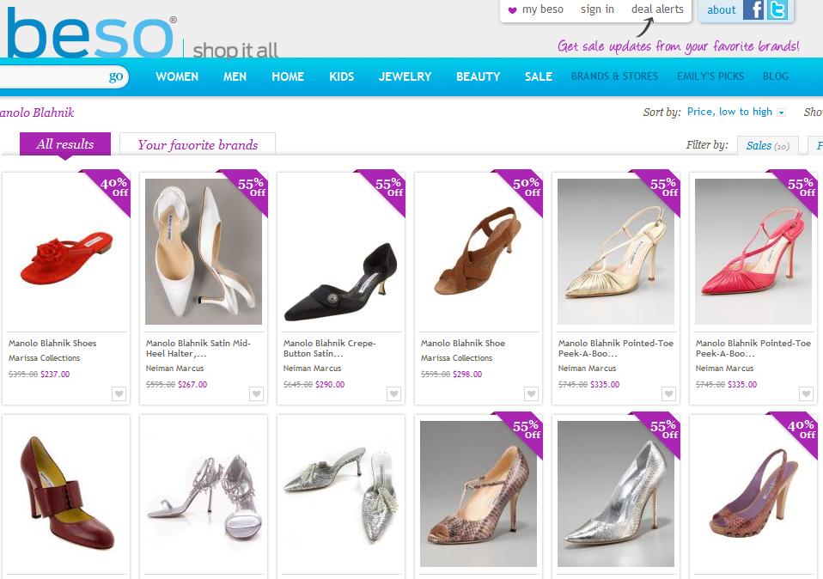Filter by Sales (10)
This screenshot has height=579, width=823.
pos(767,146)
